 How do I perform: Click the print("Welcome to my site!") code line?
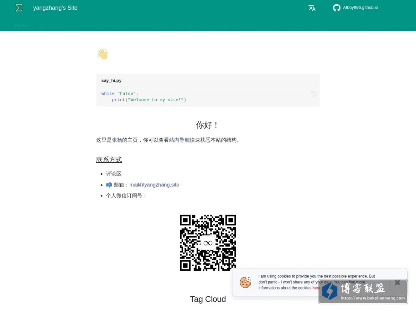(149, 100)
